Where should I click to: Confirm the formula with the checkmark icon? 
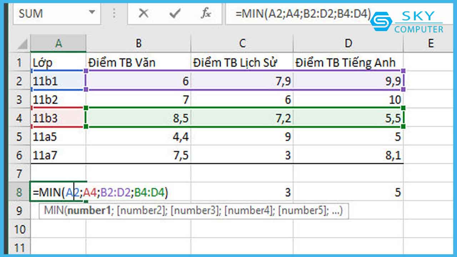point(175,14)
